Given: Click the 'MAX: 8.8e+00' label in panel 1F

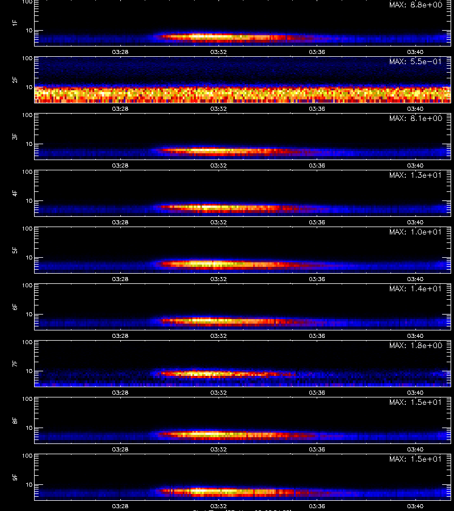Looking at the screenshot, I should point(415,5).
